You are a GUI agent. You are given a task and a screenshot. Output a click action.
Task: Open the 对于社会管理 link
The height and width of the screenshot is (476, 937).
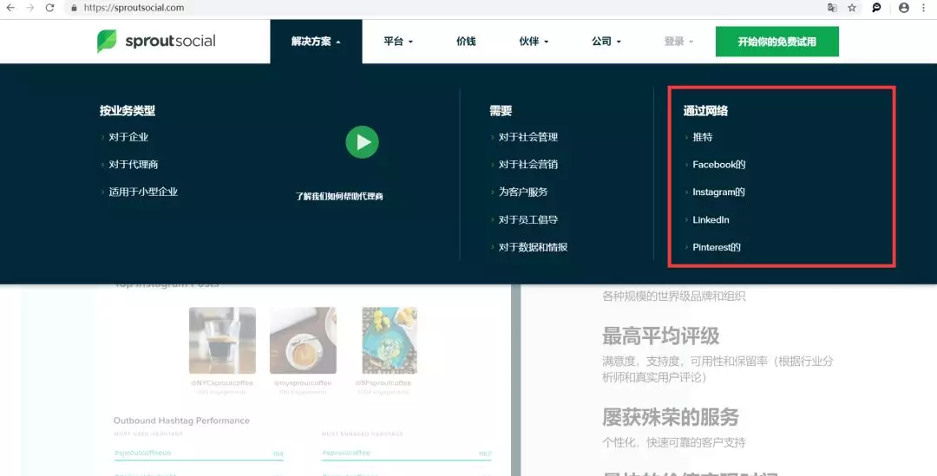pos(528,137)
